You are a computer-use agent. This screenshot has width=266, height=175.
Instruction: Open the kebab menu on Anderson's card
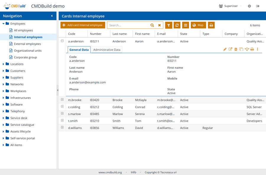click(x=257, y=49)
